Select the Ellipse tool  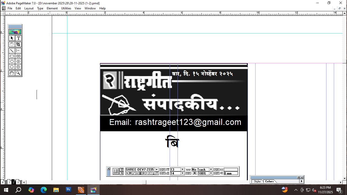(12, 61)
